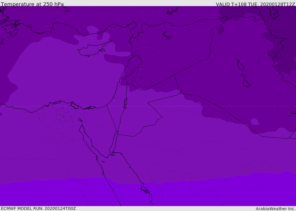Click the 'Temperature at 250 hPa' title
Image resolution: width=296 pixels, height=211 pixels.
(x=32, y=4)
